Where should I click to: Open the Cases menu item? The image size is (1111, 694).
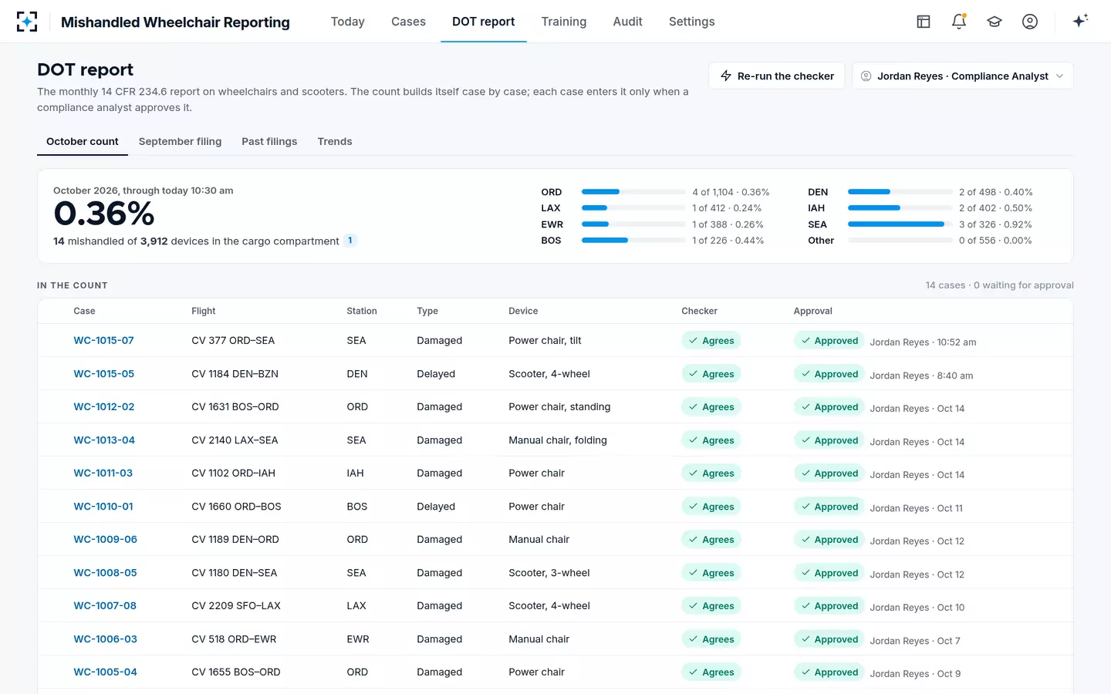408,22
